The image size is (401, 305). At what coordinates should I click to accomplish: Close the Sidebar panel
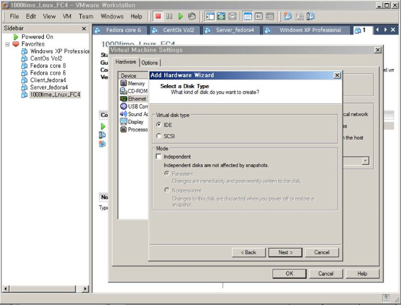pos(84,29)
